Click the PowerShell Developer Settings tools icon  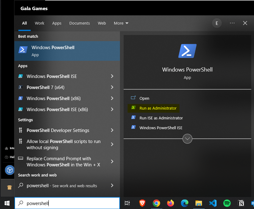pos(21,130)
